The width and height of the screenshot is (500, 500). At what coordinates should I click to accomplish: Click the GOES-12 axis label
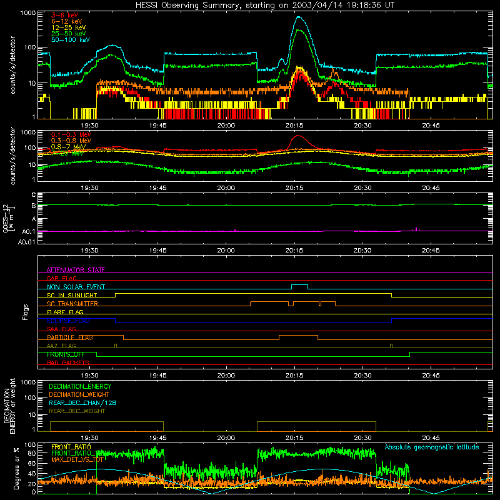[x=8, y=218]
